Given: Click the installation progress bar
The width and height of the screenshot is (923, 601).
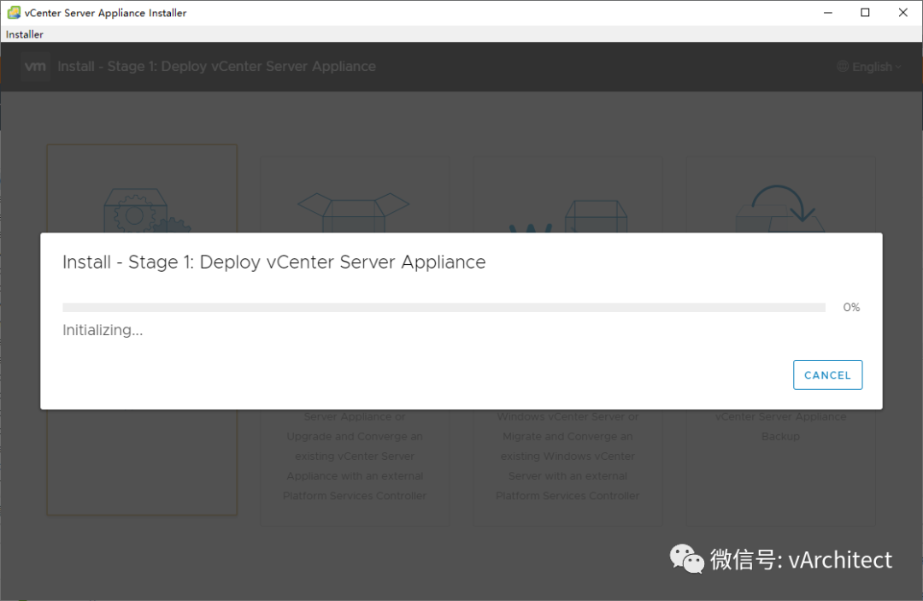Looking at the screenshot, I should (444, 307).
